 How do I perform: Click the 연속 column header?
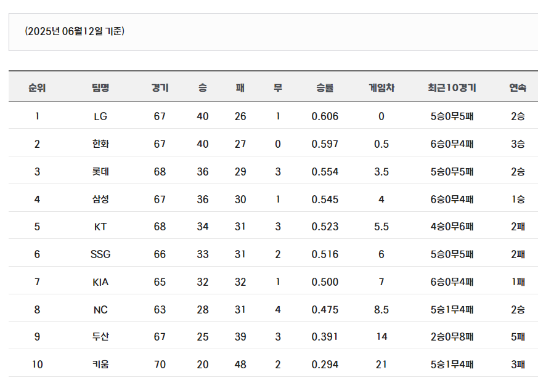(518, 87)
